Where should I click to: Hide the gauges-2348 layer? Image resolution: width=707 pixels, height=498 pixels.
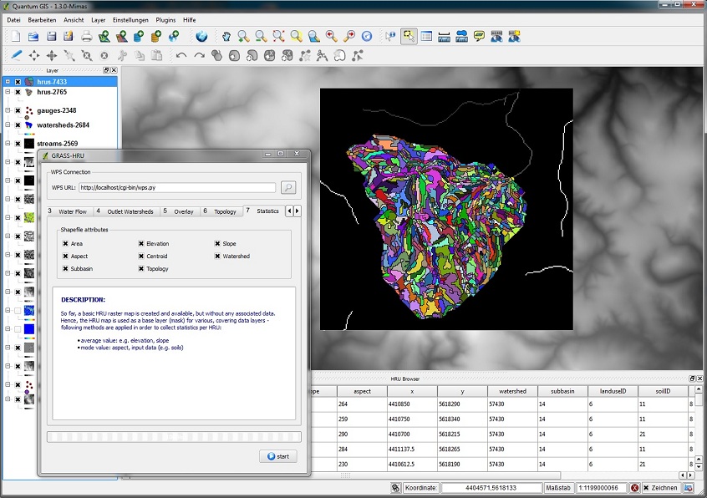click(x=18, y=110)
